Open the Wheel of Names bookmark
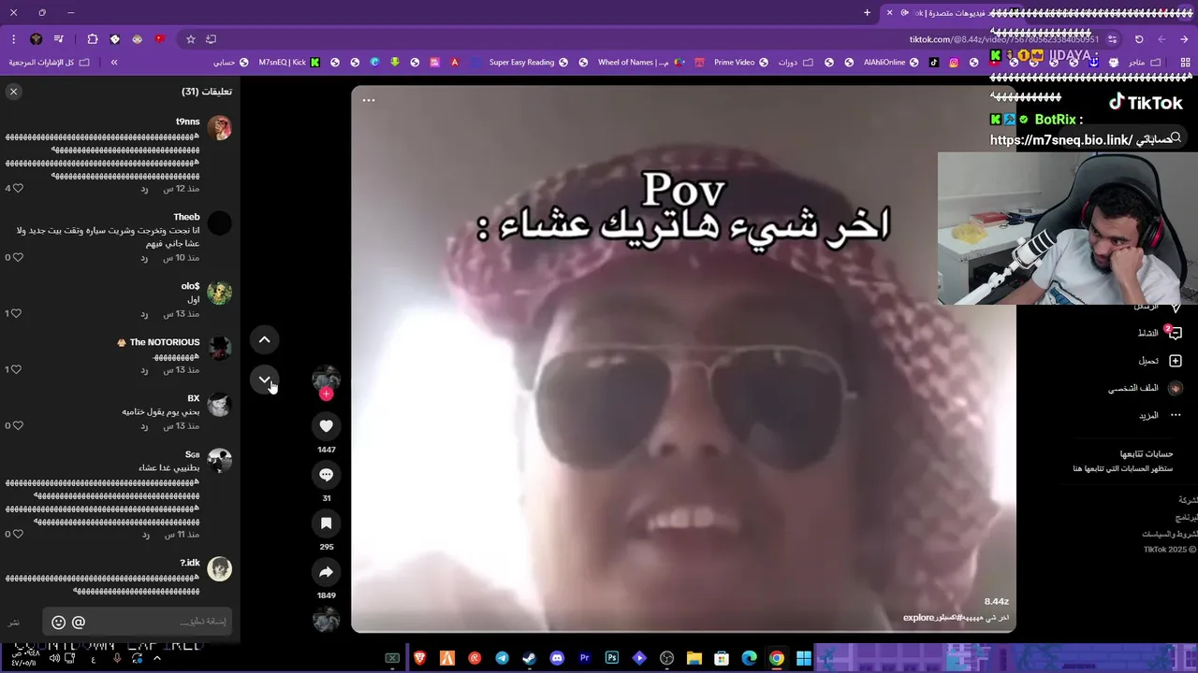Image resolution: width=1198 pixels, height=673 pixels. click(x=642, y=63)
